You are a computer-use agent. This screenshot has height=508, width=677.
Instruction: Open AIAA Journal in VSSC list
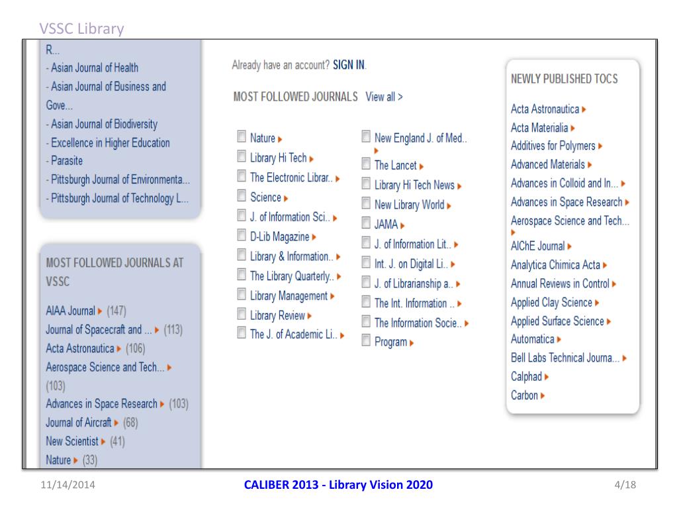click(70, 311)
